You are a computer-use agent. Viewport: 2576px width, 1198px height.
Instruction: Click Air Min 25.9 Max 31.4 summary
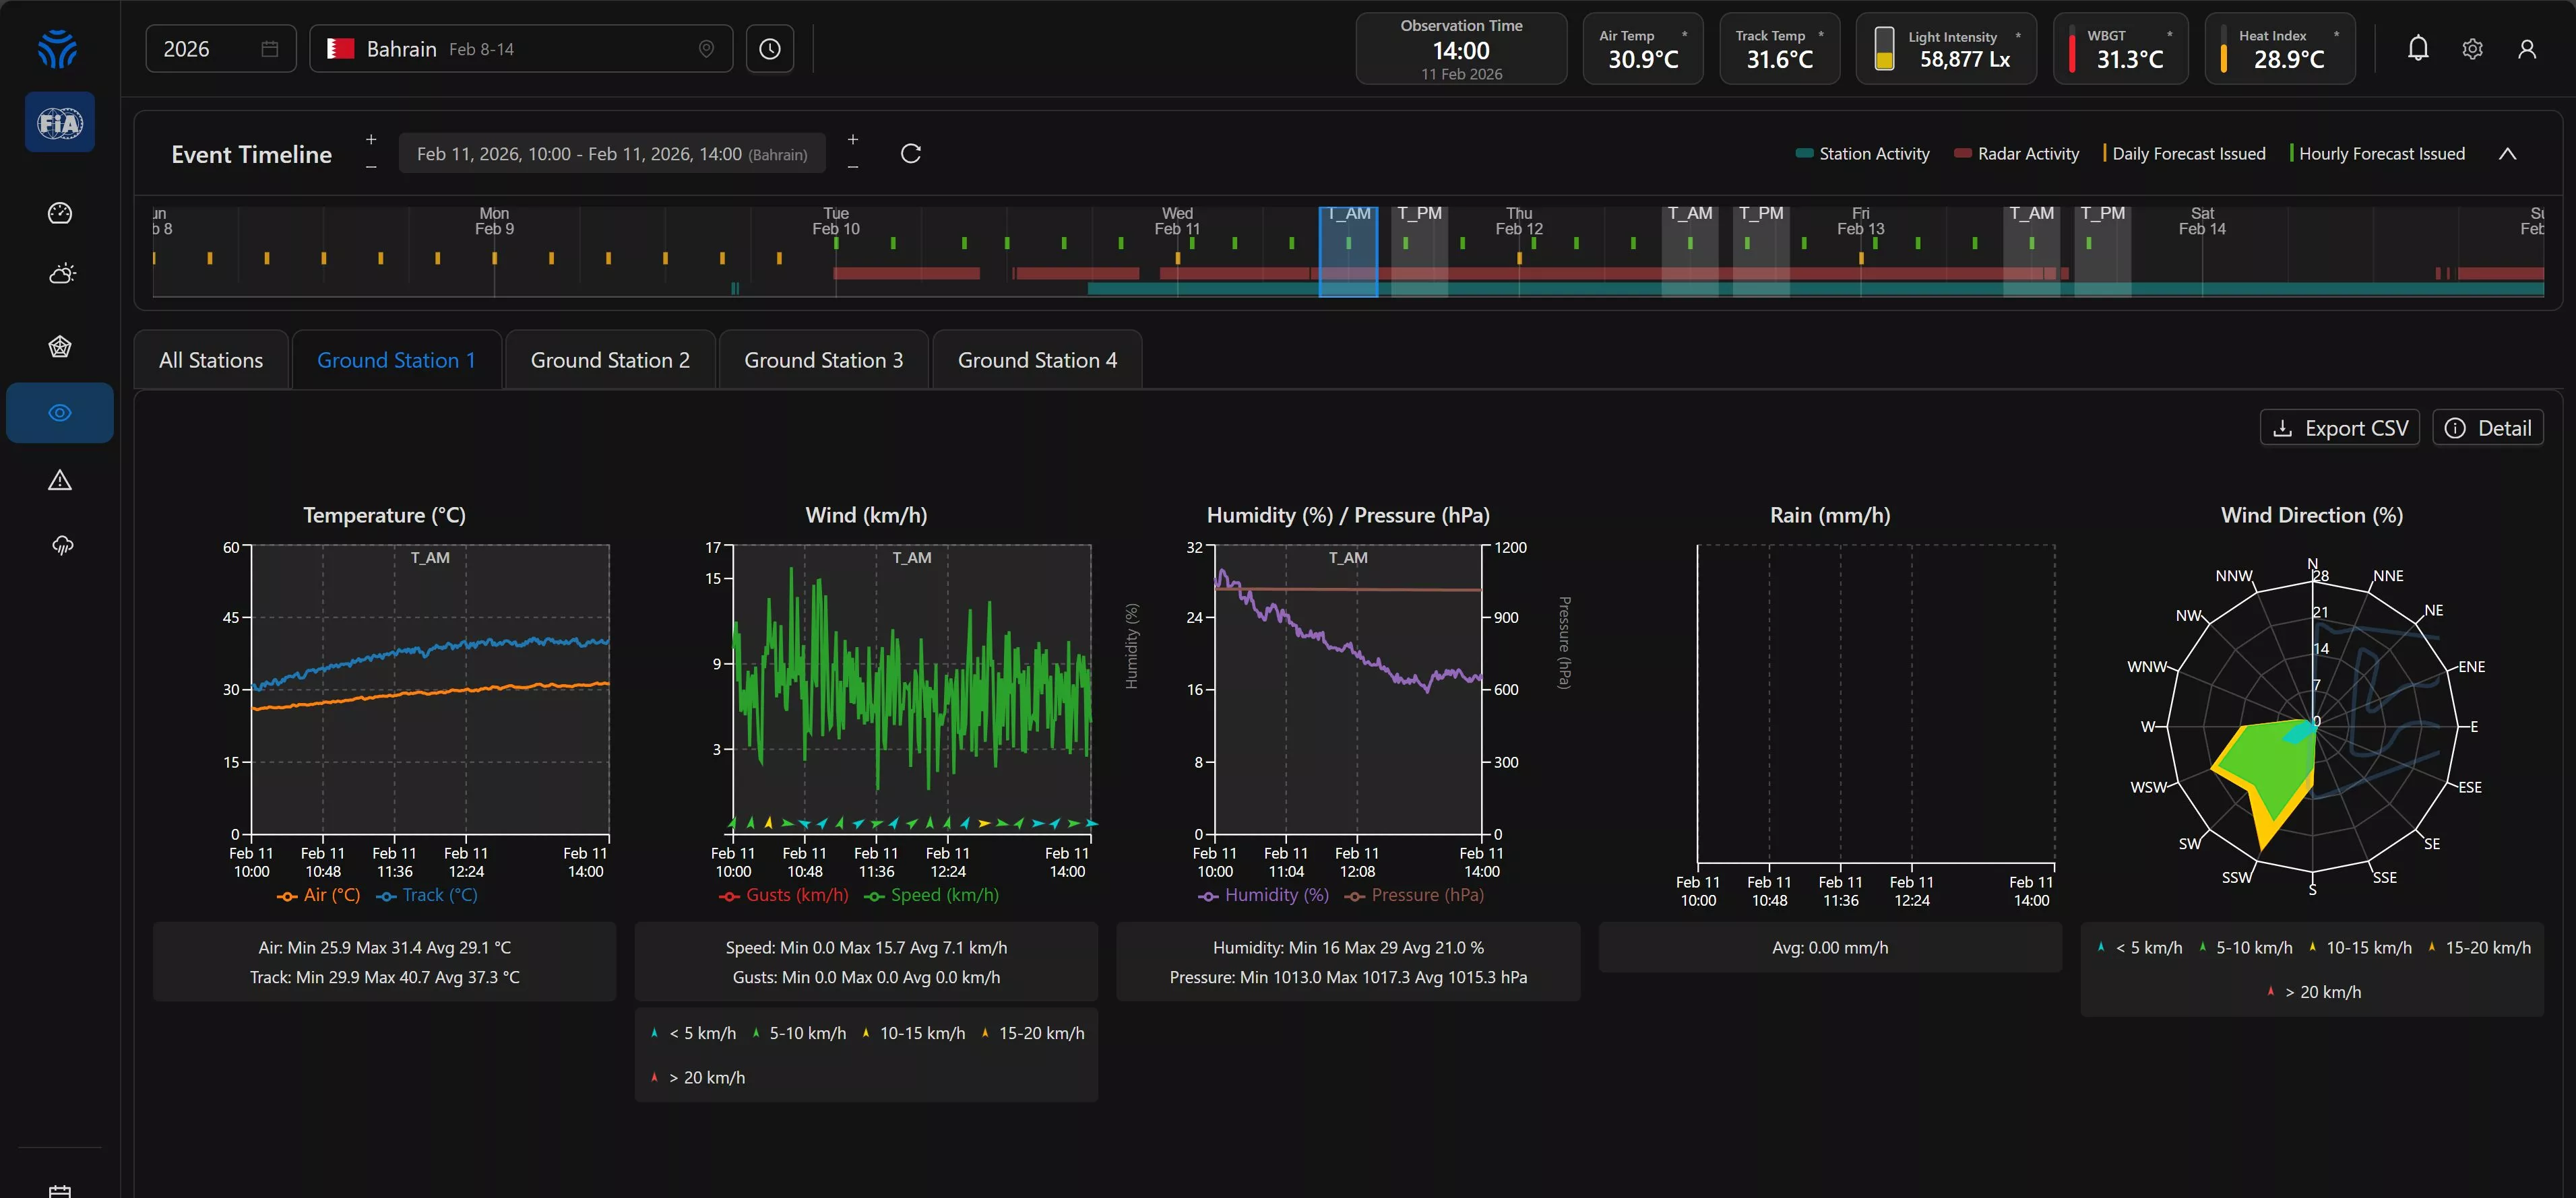coord(384,947)
